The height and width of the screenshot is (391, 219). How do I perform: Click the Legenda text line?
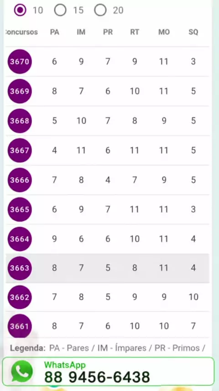pyautogui.click(x=107, y=348)
